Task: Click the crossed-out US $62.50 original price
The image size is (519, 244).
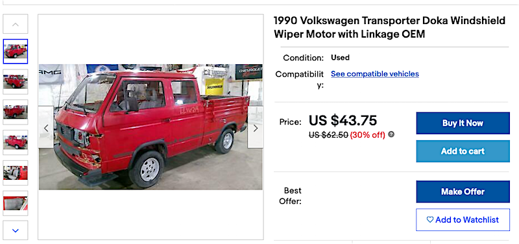Action: point(328,135)
